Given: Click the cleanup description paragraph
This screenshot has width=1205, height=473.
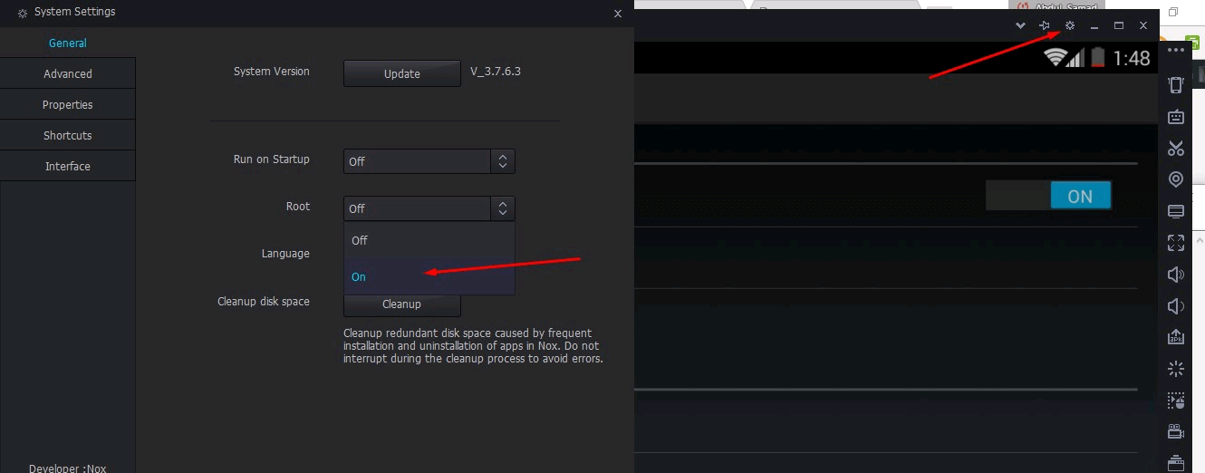Looking at the screenshot, I should [x=473, y=346].
